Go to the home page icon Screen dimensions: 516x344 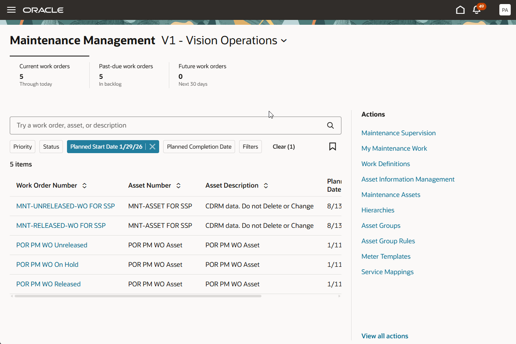click(460, 9)
